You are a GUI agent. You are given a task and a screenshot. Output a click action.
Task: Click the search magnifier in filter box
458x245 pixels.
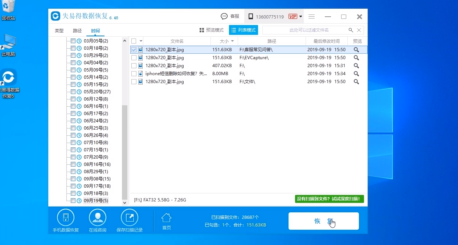[351, 30]
